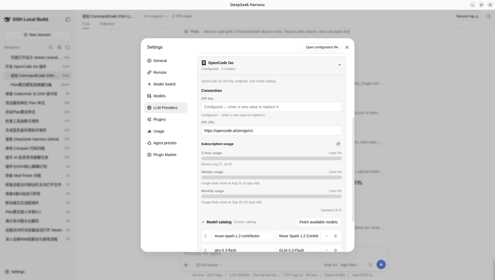Open Settings from the main sidebar bottom
The height and width of the screenshot is (280, 495).
[x=15, y=271]
